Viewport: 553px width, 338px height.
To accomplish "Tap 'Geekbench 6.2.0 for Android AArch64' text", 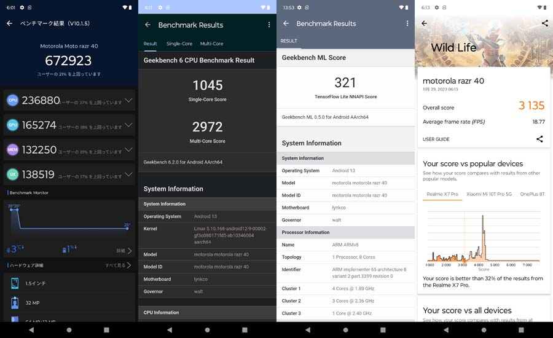I will point(182,162).
